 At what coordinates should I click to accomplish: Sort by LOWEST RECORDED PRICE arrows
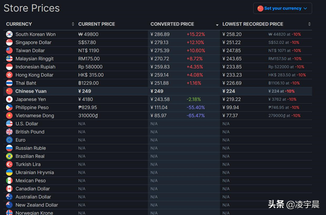309,24
